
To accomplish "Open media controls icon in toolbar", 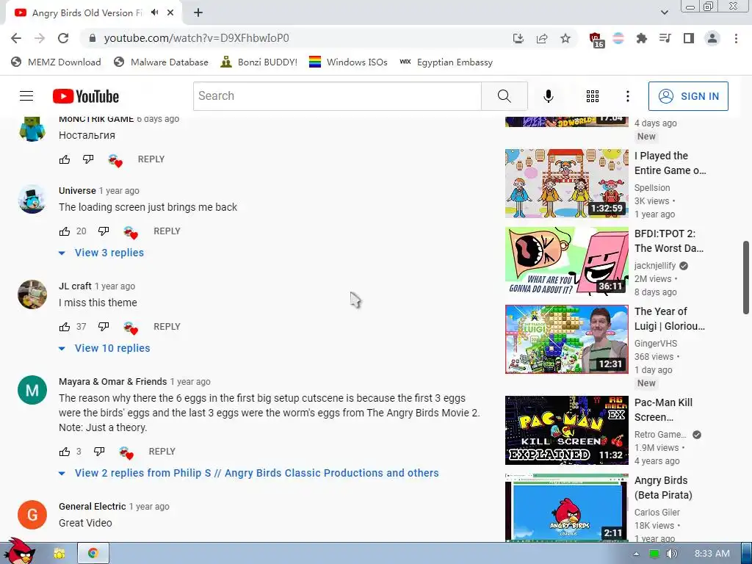I will tap(665, 38).
